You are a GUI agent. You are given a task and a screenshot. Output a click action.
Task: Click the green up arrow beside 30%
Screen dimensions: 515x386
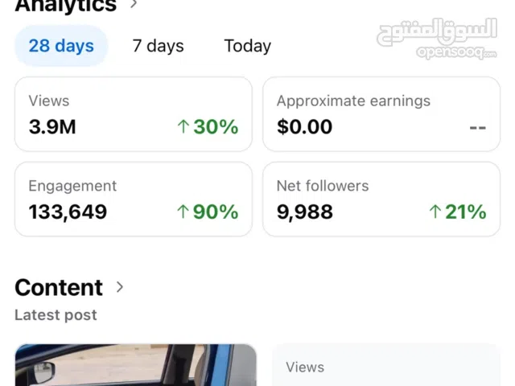click(x=183, y=127)
